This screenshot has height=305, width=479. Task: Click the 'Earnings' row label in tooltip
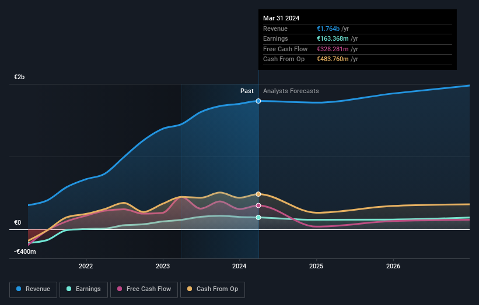coord(275,38)
